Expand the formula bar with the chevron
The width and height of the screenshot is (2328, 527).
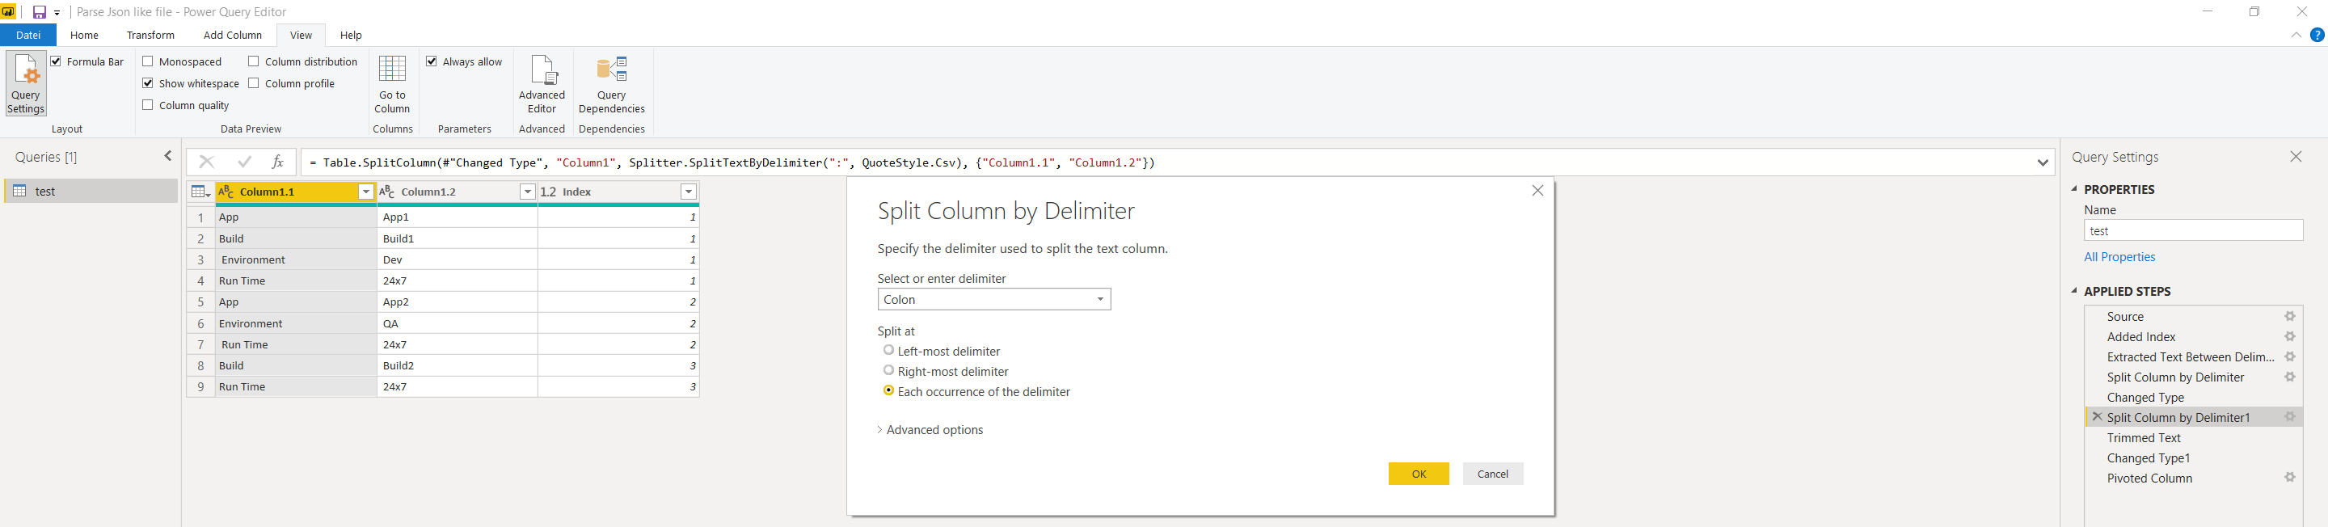pyautogui.click(x=2043, y=162)
